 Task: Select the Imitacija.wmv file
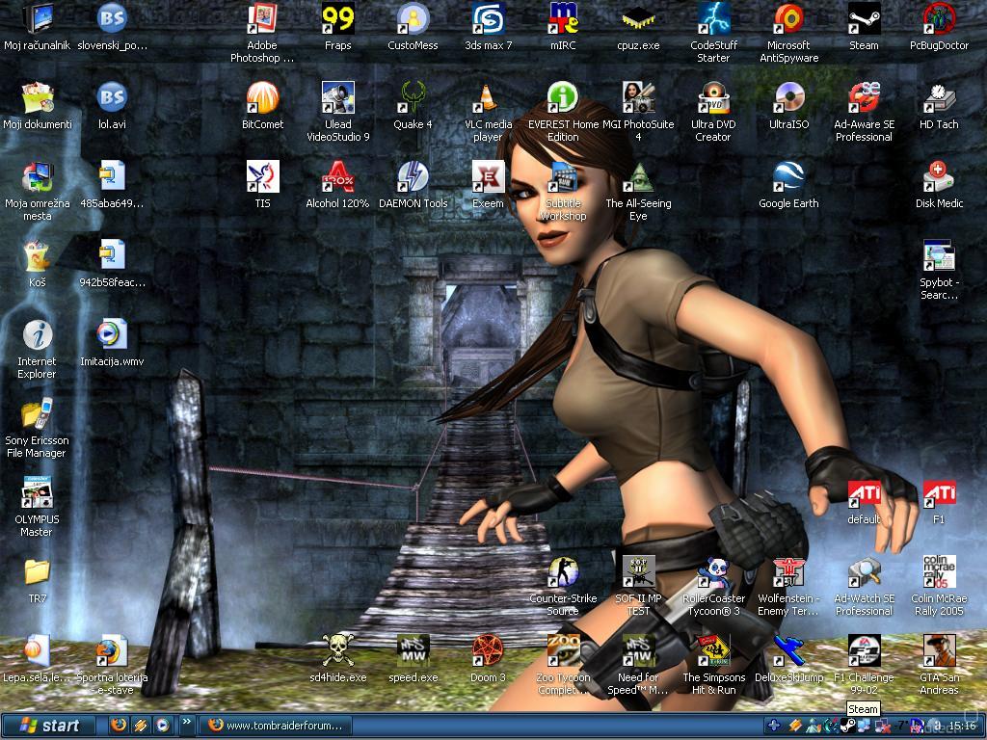tap(112, 343)
